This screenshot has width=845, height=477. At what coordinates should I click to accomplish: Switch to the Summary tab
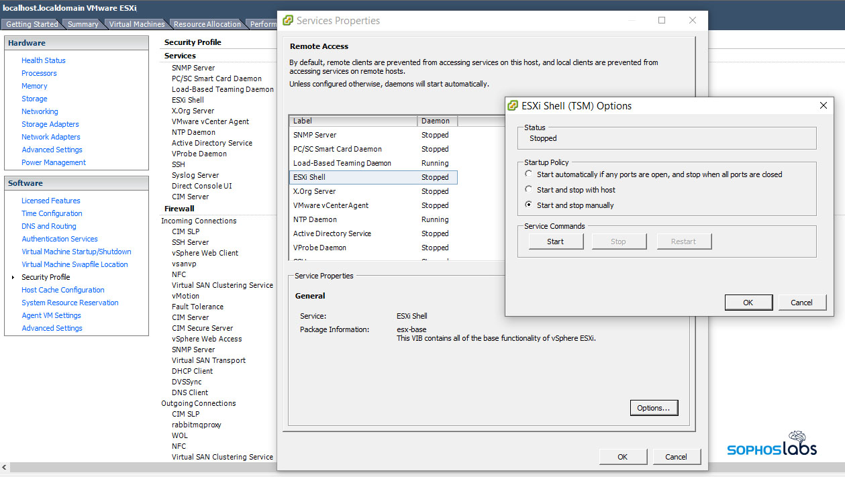click(83, 24)
